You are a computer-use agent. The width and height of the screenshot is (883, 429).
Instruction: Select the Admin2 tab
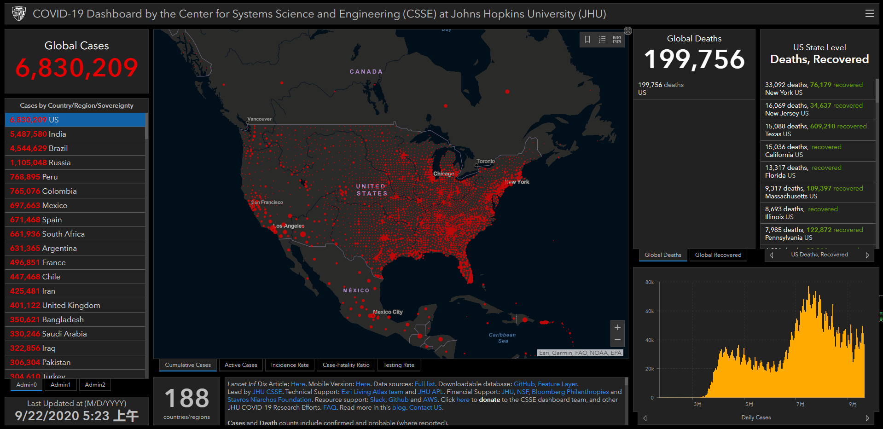[x=95, y=385]
